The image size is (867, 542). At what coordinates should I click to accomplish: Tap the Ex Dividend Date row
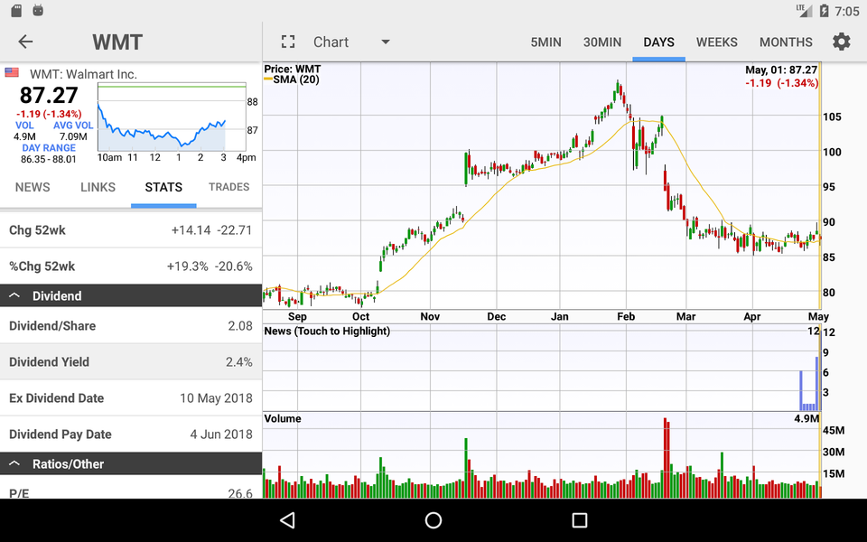[x=131, y=397]
